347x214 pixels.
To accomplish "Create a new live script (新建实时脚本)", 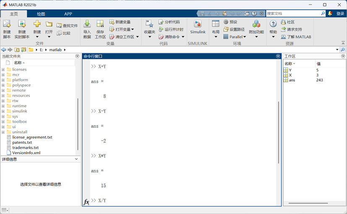I will click(22, 29).
